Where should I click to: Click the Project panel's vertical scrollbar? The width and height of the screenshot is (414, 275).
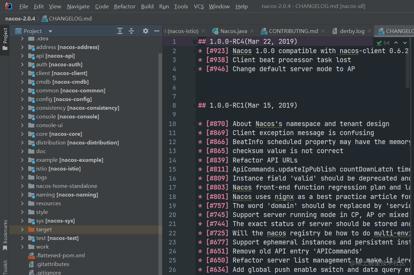coord(160,164)
